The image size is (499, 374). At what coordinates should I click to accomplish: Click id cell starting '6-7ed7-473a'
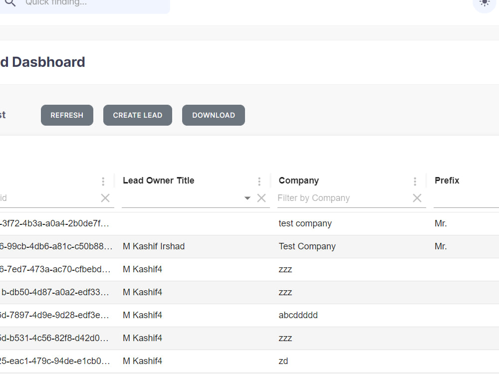point(55,269)
